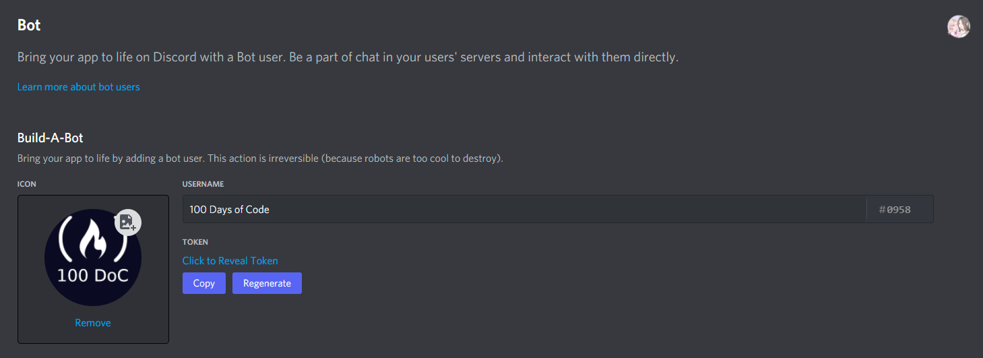
Task: Reveal the bot token
Action: [x=230, y=261]
